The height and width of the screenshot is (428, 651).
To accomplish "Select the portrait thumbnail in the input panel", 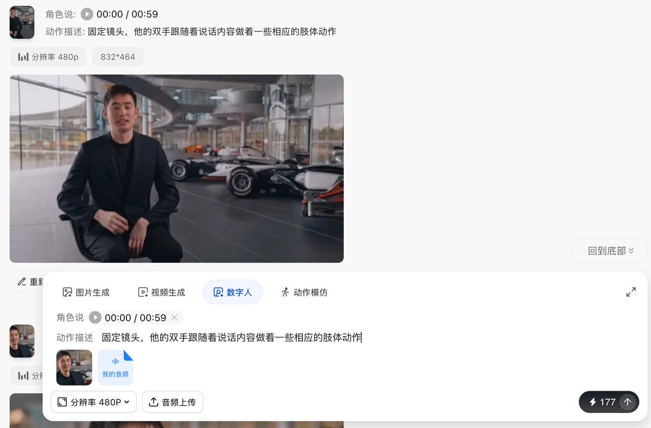I will 74,367.
